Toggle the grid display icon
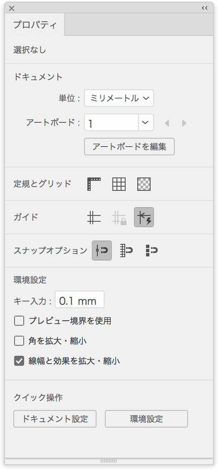Screen dimensions: 218x471 click(119, 184)
